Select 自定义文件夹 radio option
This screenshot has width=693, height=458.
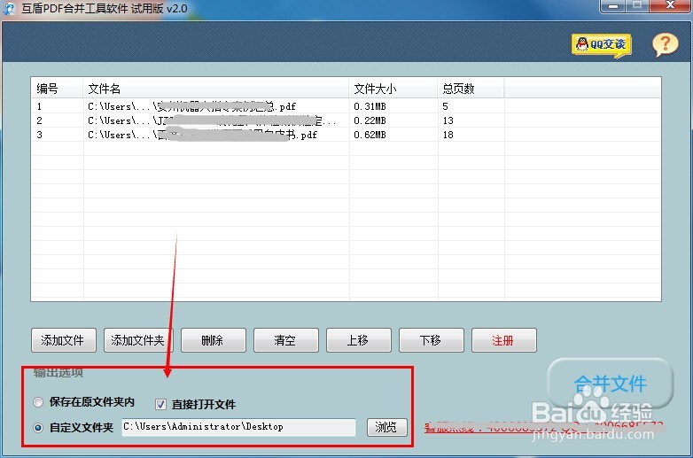point(38,428)
